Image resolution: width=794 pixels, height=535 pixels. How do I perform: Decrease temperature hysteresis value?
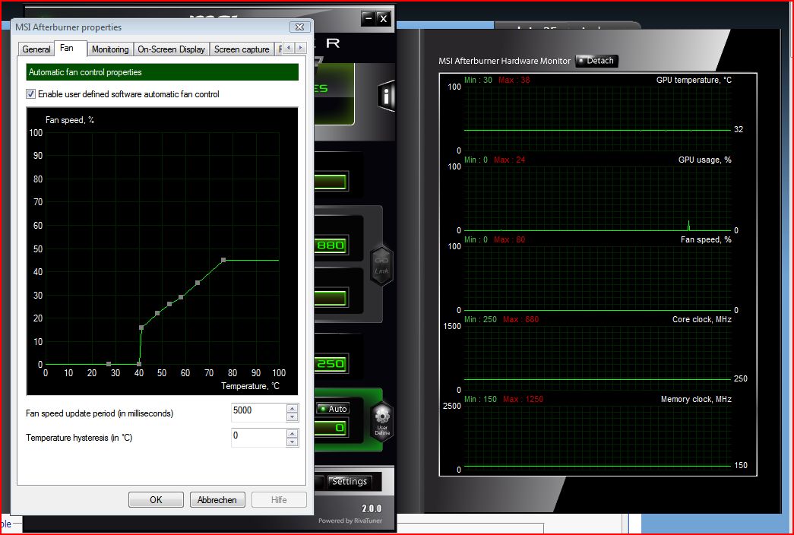click(x=292, y=442)
